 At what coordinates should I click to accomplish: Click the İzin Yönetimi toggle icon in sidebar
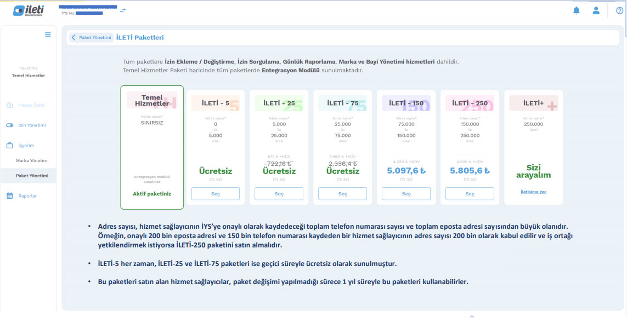[10, 125]
